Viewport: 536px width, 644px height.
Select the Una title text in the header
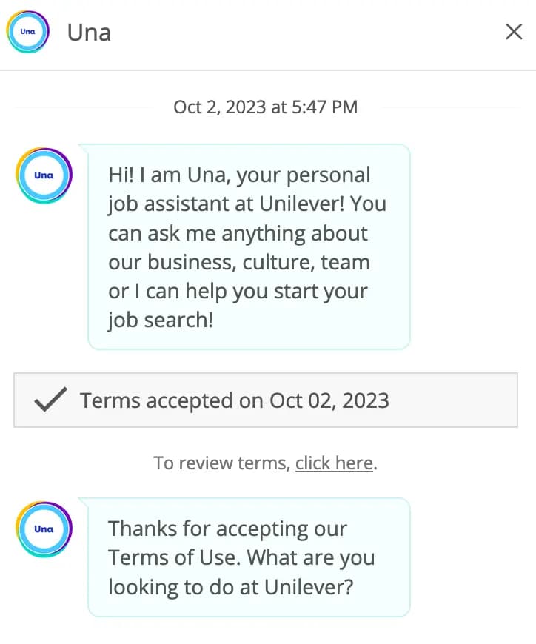[x=88, y=32]
